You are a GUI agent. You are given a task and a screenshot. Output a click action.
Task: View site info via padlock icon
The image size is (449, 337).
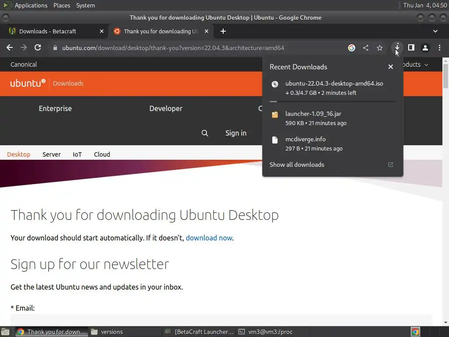(x=55, y=48)
